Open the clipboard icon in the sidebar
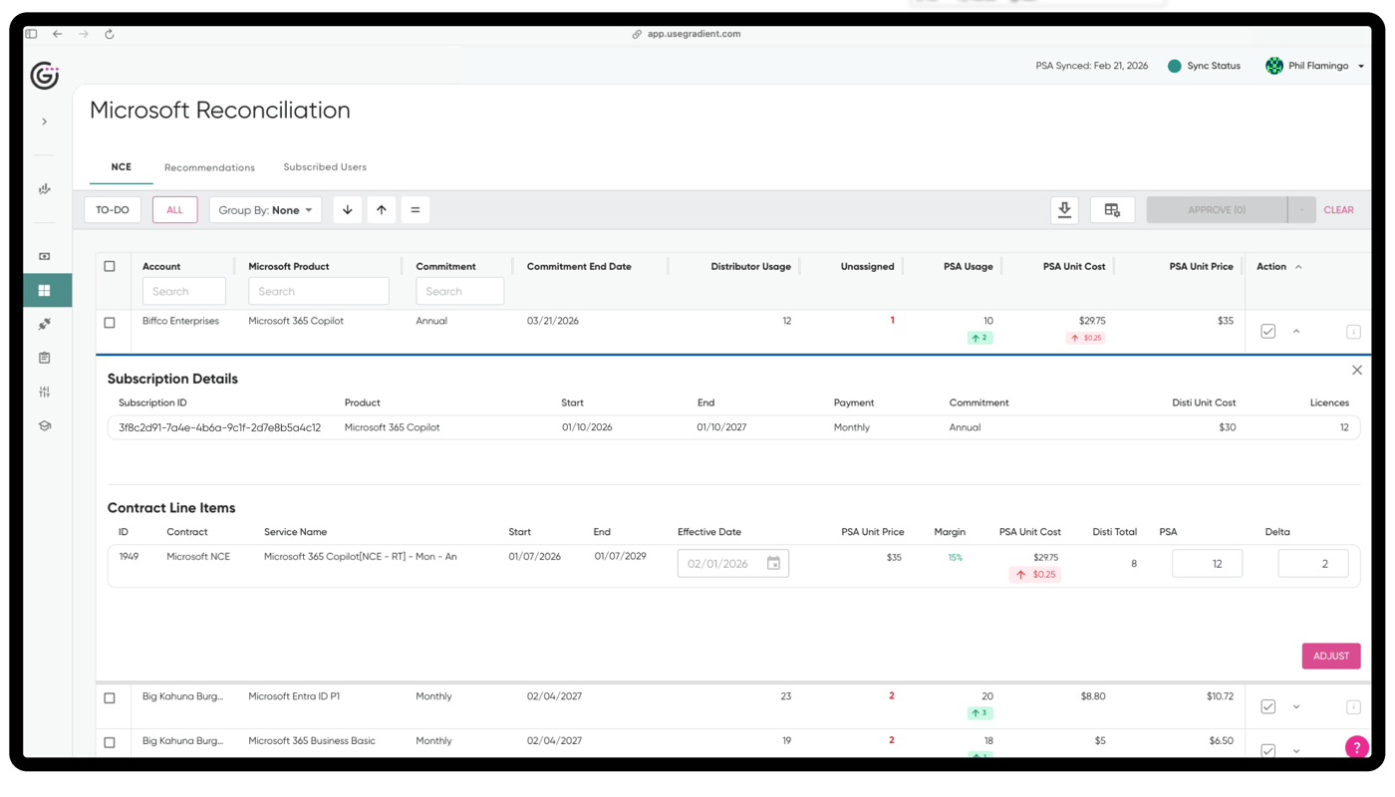 point(44,357)
